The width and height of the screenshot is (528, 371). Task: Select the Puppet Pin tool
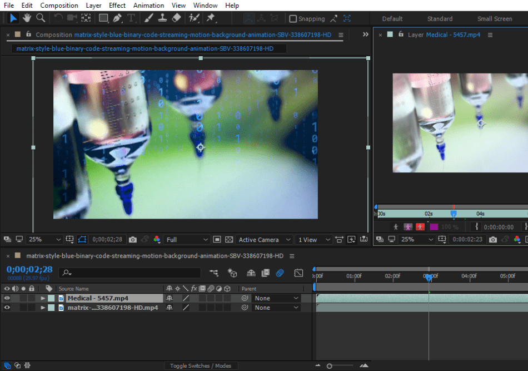point(211,18)
